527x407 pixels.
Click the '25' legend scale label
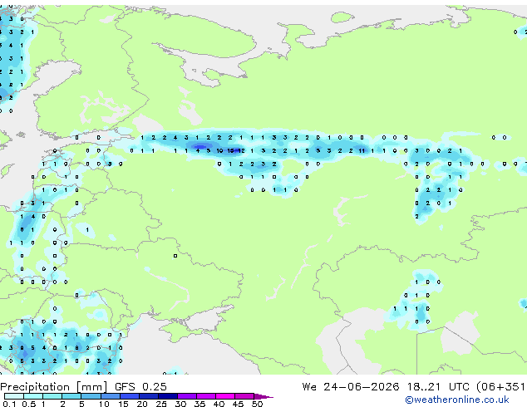click(x=161, y=404)
